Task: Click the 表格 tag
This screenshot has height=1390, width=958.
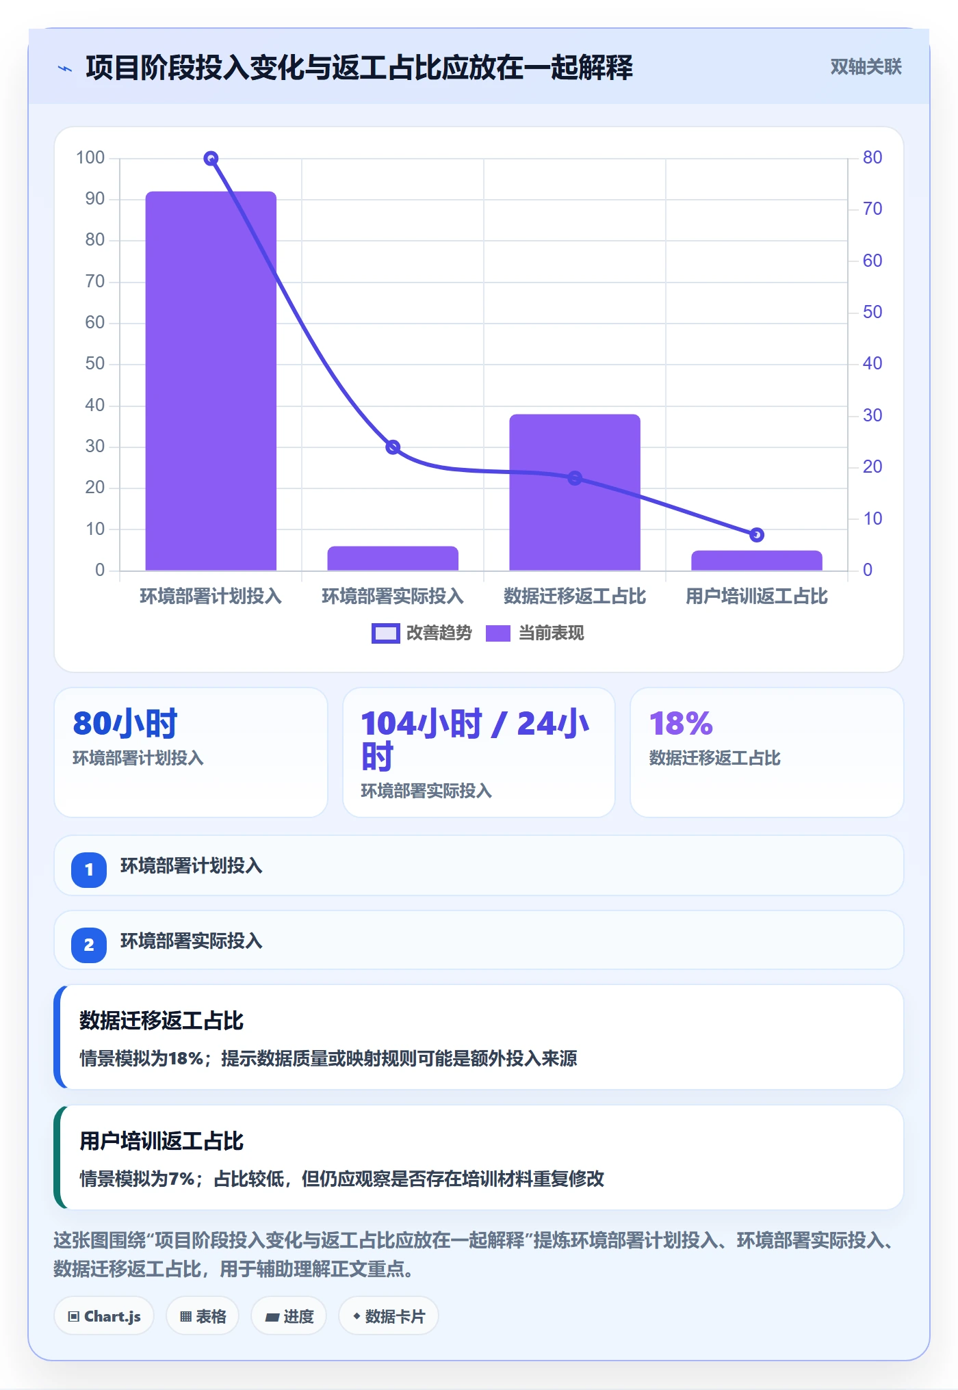Action: [x=203, y=1316]
